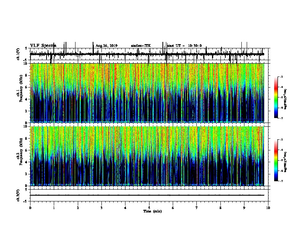302x233 pixels.
Task: Click the "ch.1(V)" waveform axis label
Action: pos(18,54)
